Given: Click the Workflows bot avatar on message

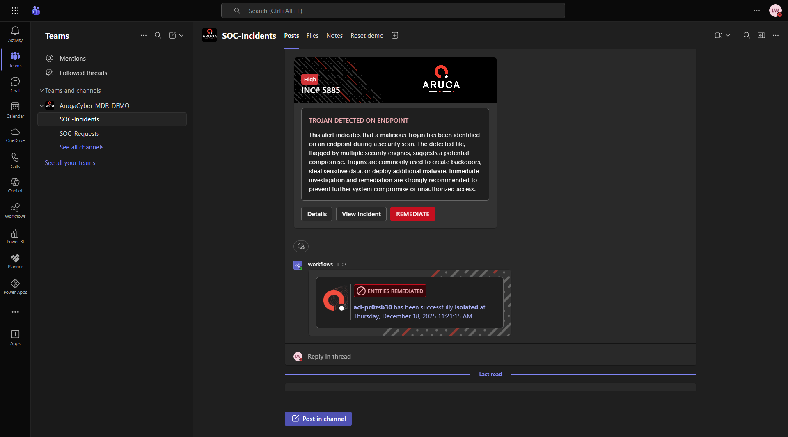Looking at the screenshot, I should tap(298, 265).
